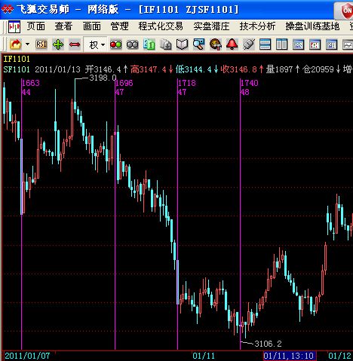Toggle the ON shield button
This screenshot has height=361, width=353.
coord(345,11)
